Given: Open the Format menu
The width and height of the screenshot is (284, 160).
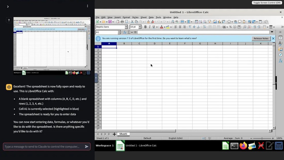Looking at the screenshot, I should (x=126, y=17).
